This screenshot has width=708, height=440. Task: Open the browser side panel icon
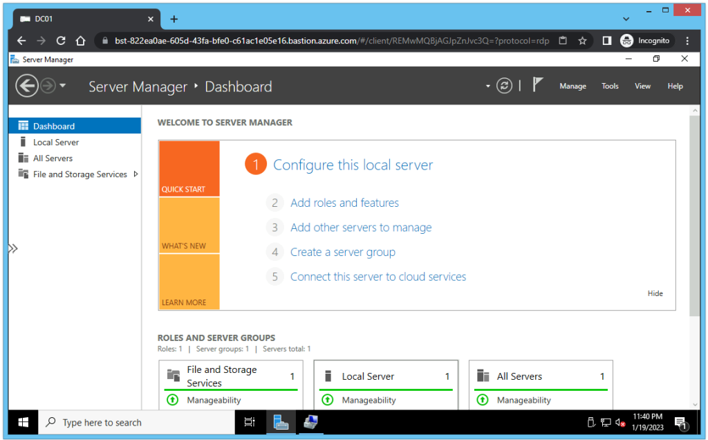607,41
